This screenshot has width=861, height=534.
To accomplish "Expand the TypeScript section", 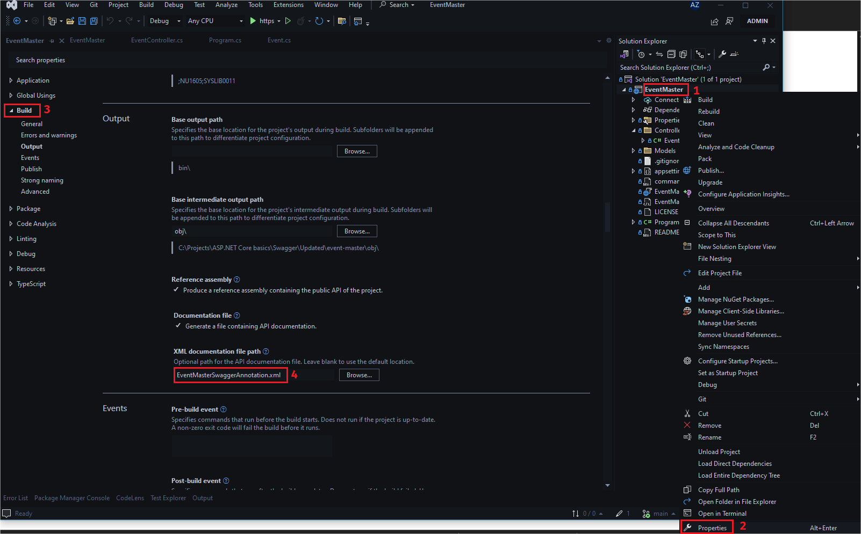I will tap(11, 284).
